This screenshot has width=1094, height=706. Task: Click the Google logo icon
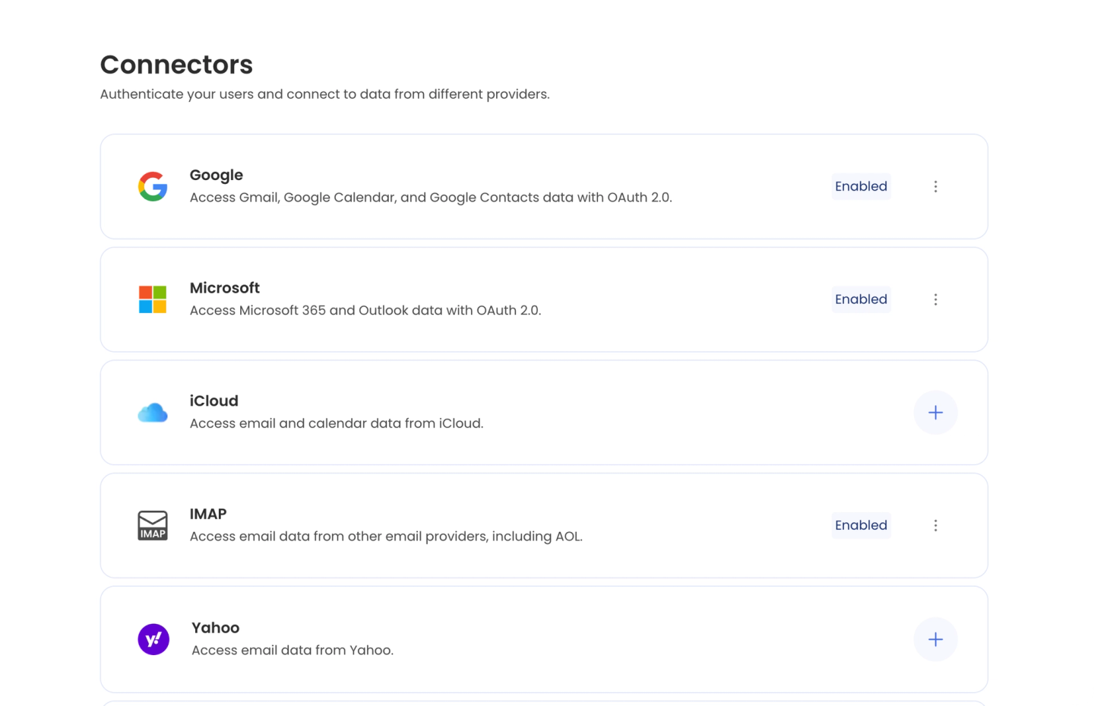pos(153,186)
